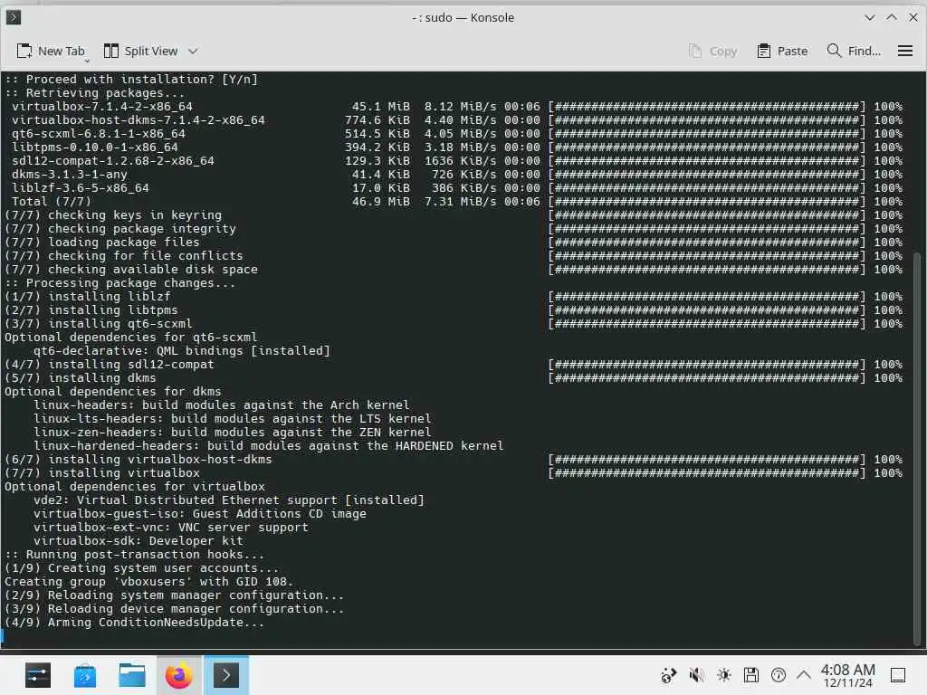Click the muted volume tray icon

pos(696,675)
